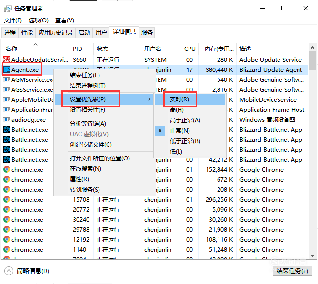Screen dimensions: 318x284
Task: Sort by Name (名称) column header
Action: pos(36,49)
